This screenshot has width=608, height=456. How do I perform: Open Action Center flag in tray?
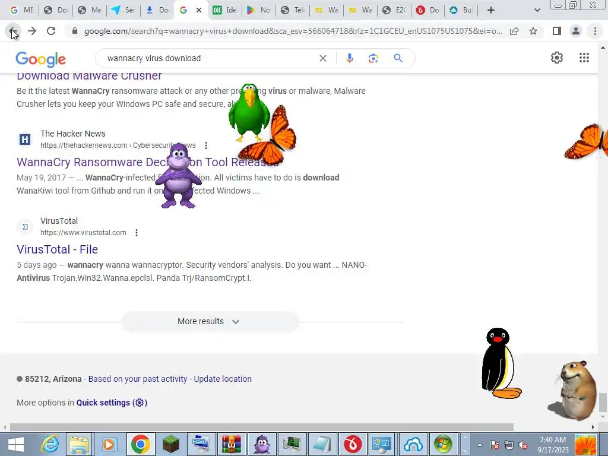pyautogui.click(x=494, y=445)
